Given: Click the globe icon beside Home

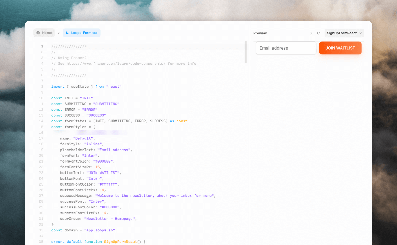Looking at the screenshot, I should [x=38, y=33].
